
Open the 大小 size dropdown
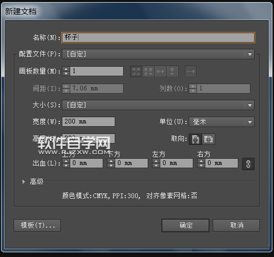[158, 105]
